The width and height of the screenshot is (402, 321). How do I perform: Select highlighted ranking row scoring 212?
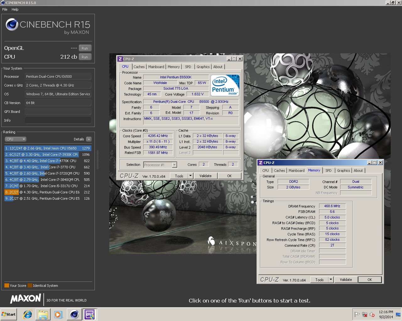pyautogui.click(x=48, y=192)
